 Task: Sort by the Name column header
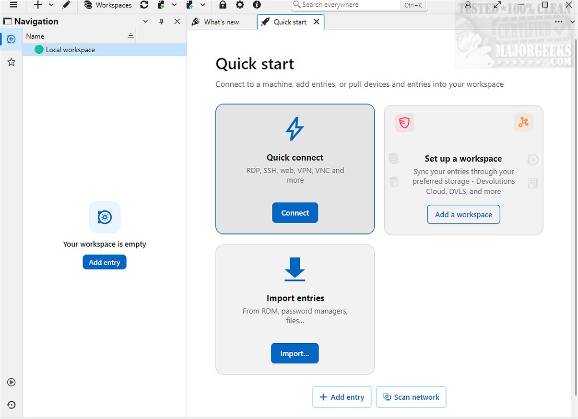[x=79, y=36]
